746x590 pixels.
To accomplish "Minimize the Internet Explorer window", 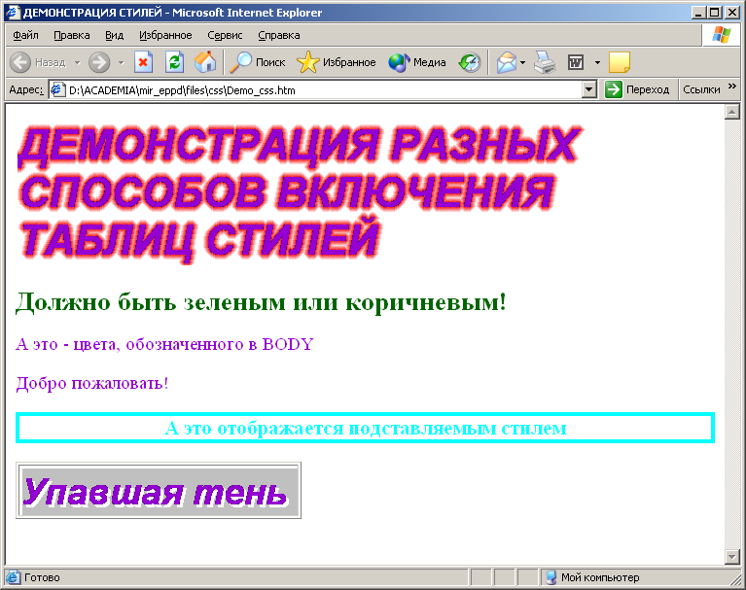I will point(698,13).
